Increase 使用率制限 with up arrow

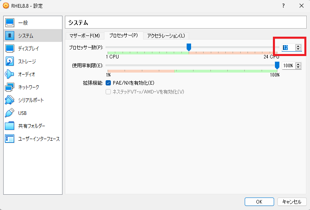[x=298, y=64]
